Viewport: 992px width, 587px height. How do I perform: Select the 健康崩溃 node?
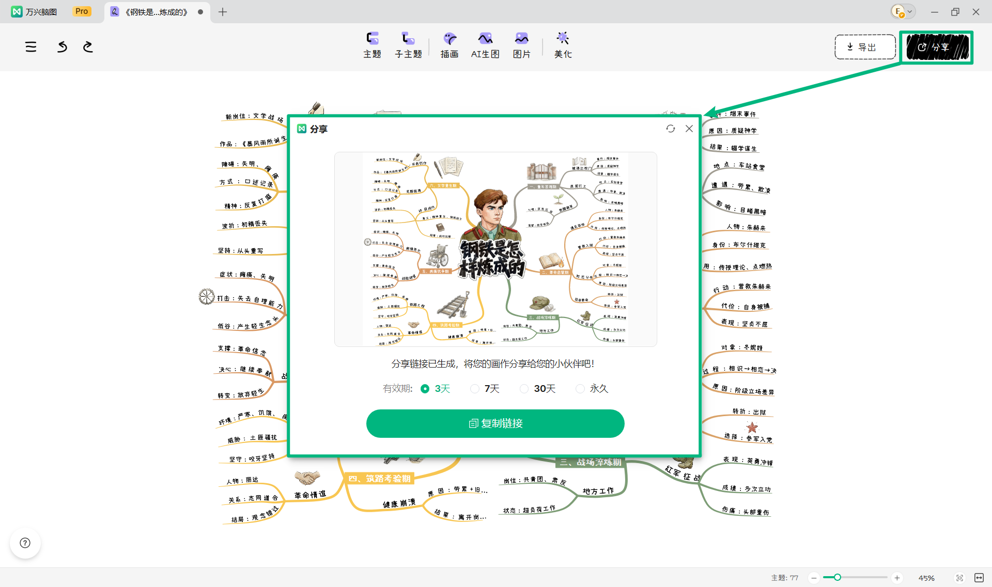(399, 503)
